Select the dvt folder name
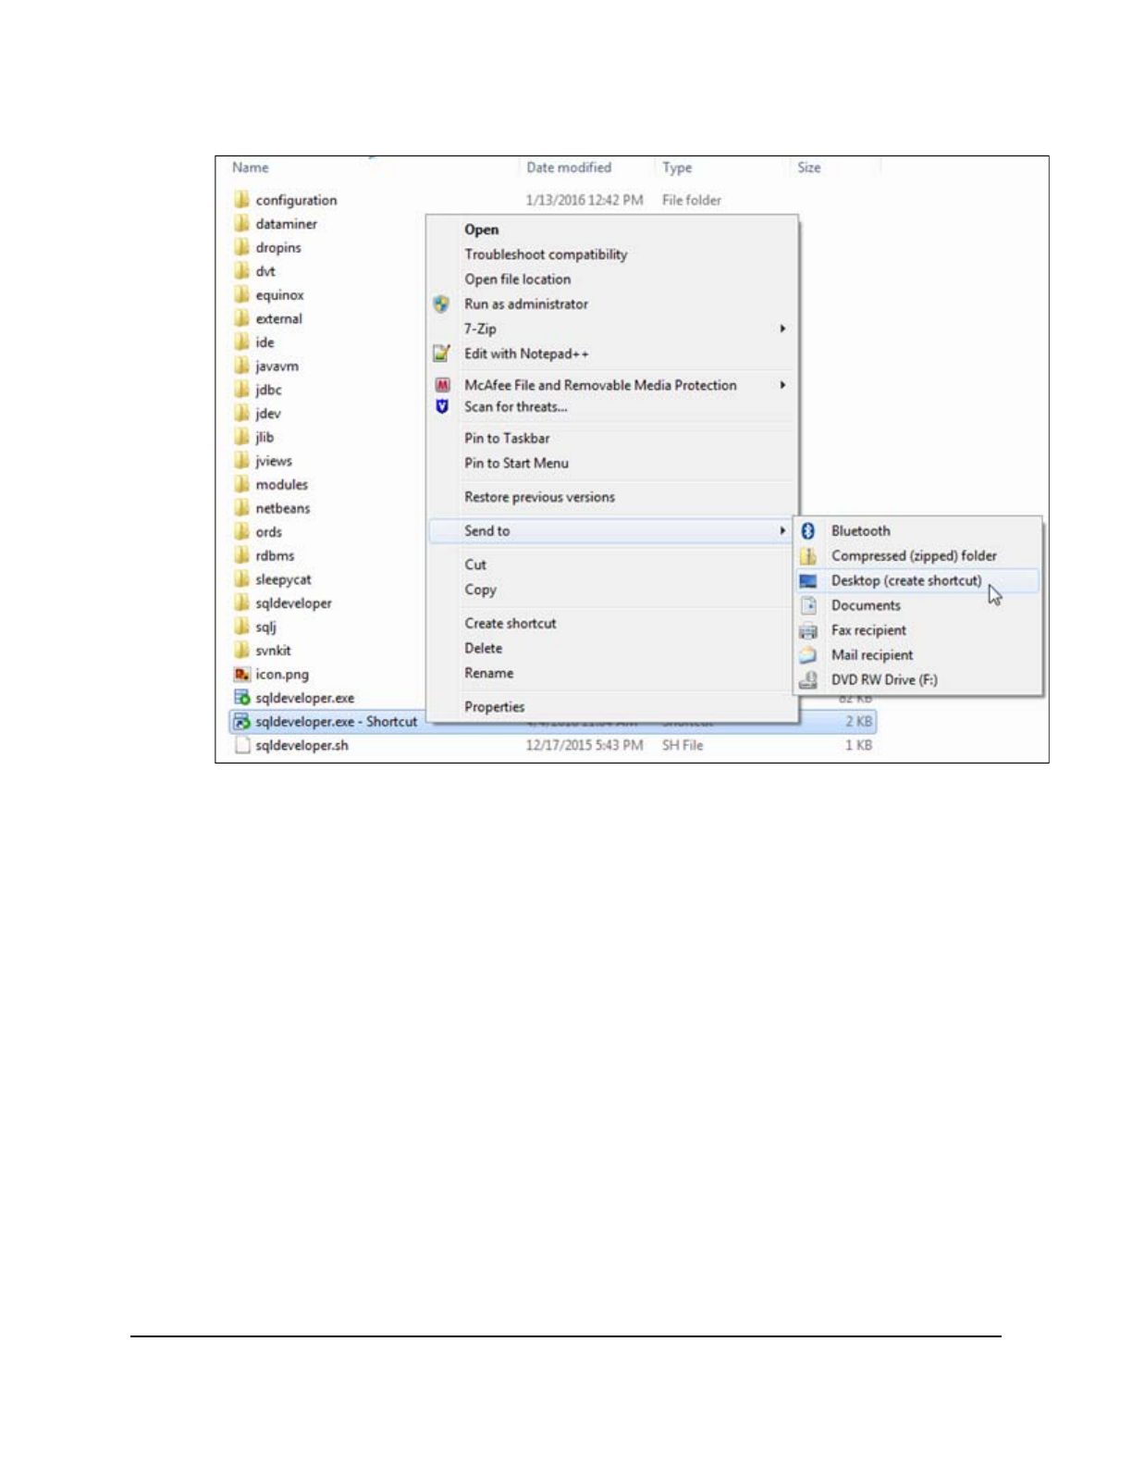This screenshot has width=1132, height=1466. pyautogui.click(x=265, y=271)
